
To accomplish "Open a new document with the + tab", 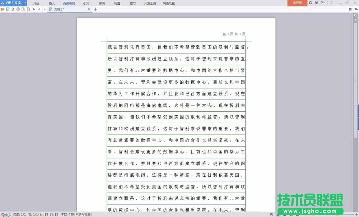I will [x=95, y=9].
